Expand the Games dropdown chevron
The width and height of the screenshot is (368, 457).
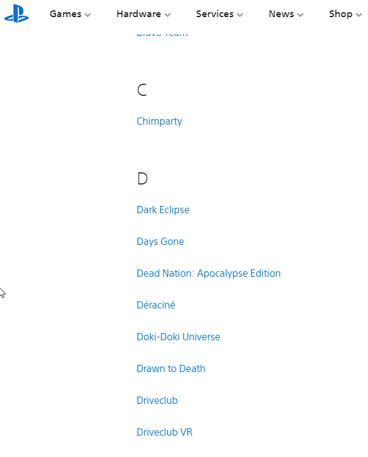pyautogui.click(x=88, y=15)
